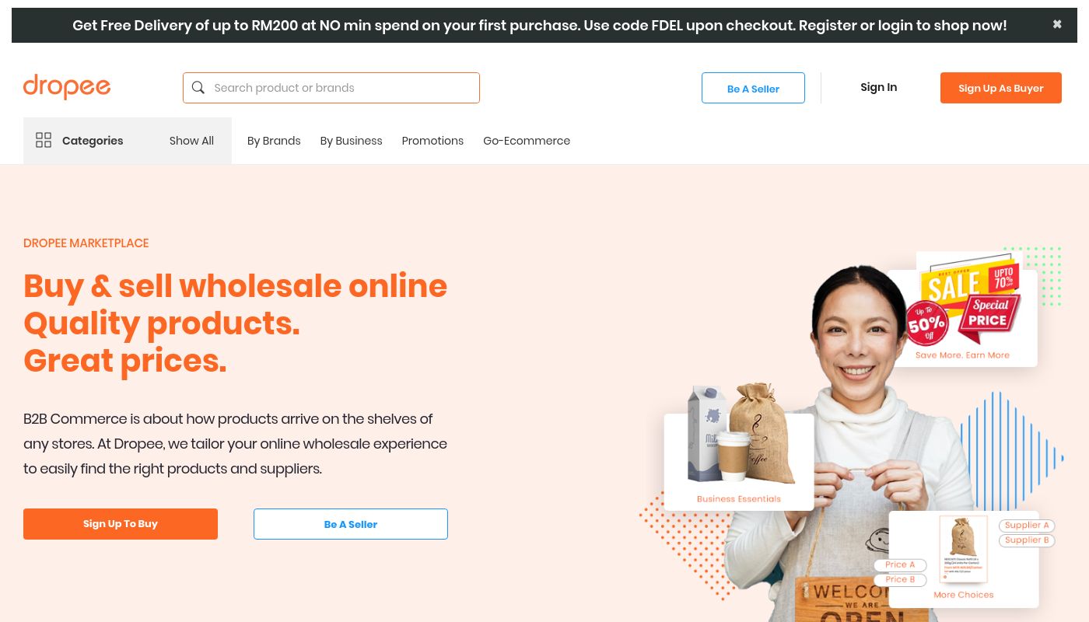Click the More Choices supplier card

[x=964, y=559]
